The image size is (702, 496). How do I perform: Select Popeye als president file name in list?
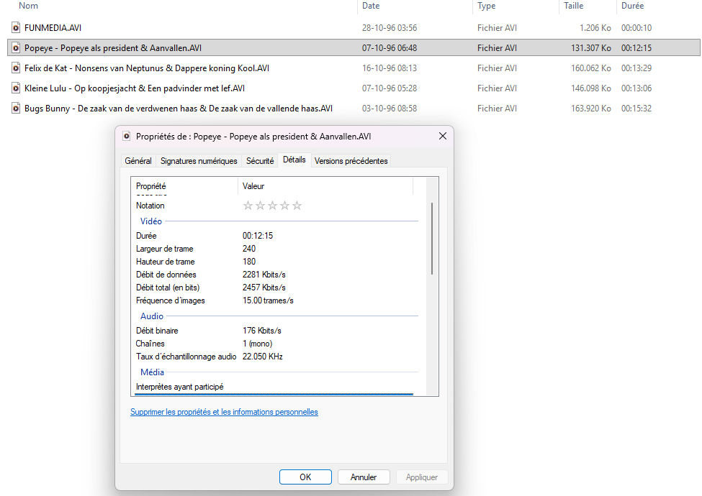[113, 48]
